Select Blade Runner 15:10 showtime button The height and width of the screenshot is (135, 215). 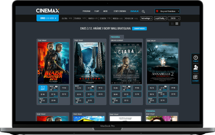(x=43, y=88)
